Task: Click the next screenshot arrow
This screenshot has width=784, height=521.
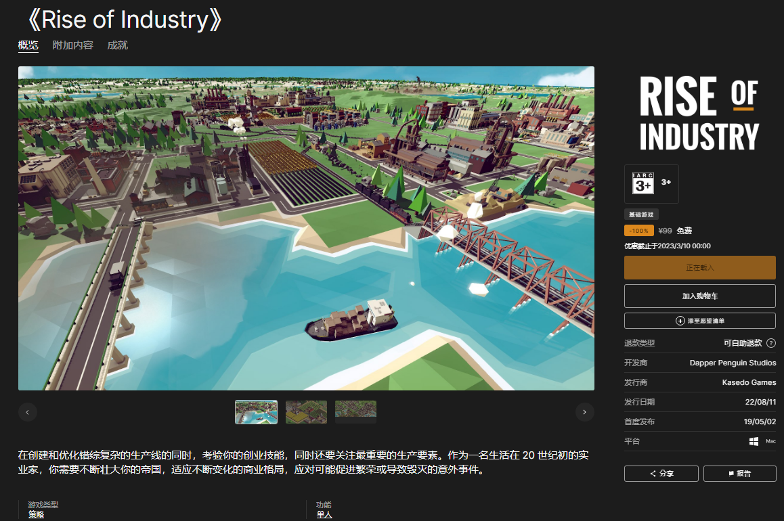Action: (585, 411)
